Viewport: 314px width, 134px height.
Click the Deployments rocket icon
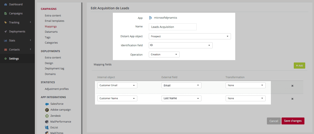coord(6,32)
